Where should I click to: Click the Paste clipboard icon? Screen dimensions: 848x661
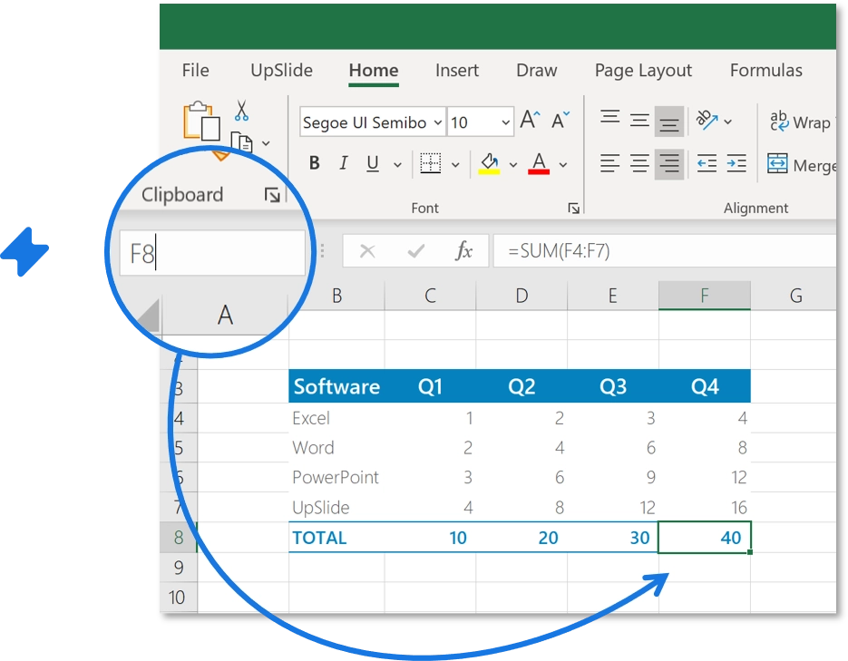[200, 121]
